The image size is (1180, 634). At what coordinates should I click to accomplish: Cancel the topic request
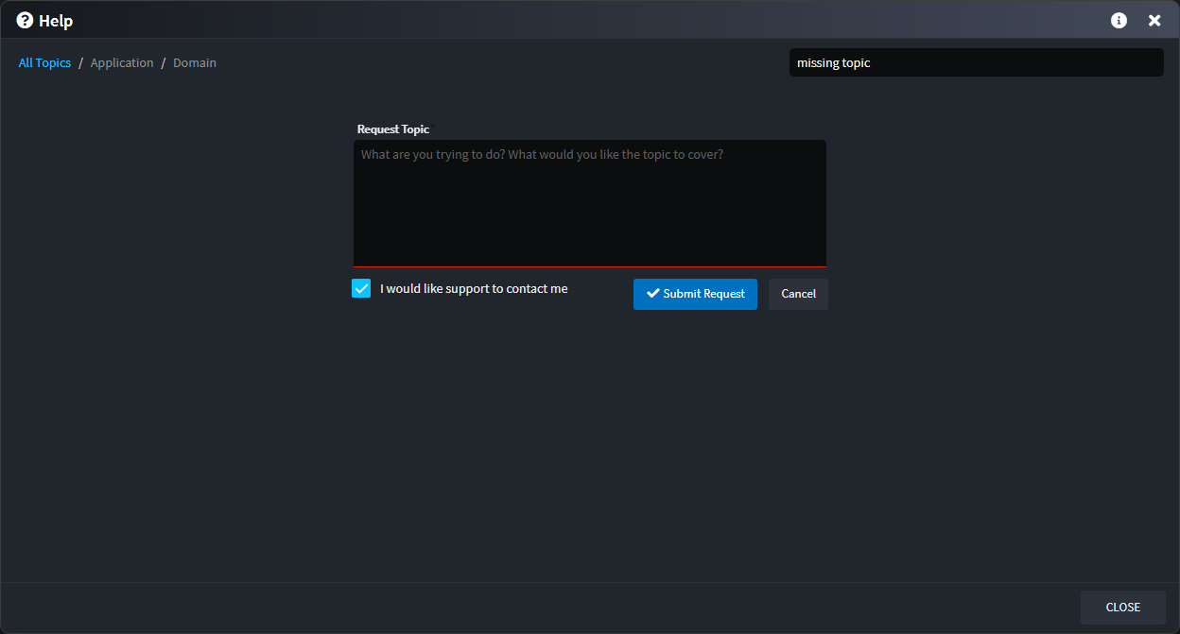[798, 294]
